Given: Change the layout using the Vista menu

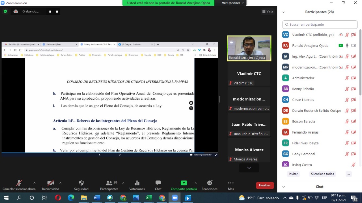Looking at the screenshot, I should click(268, 12).
